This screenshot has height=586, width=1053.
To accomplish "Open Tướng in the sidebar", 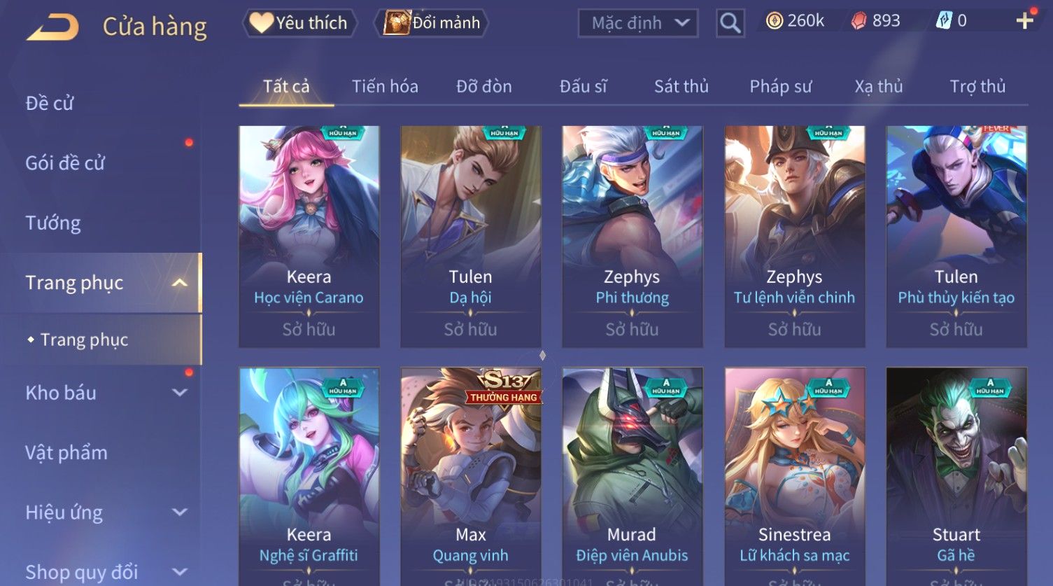I will pyautogui.click(x=53, y=223).
